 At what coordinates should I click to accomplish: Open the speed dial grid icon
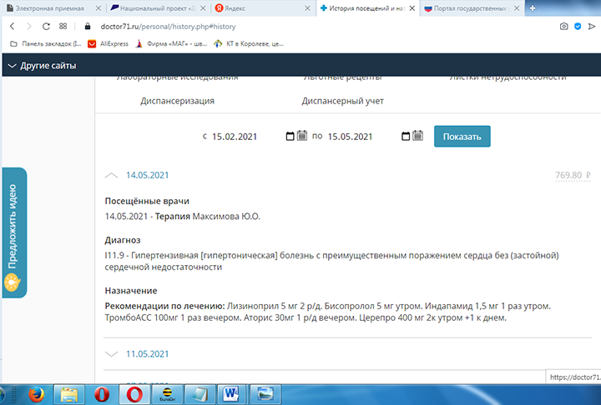point(63,27)
